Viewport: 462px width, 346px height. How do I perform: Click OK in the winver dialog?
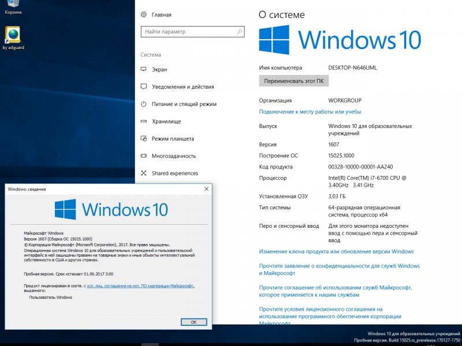point(193,322)
